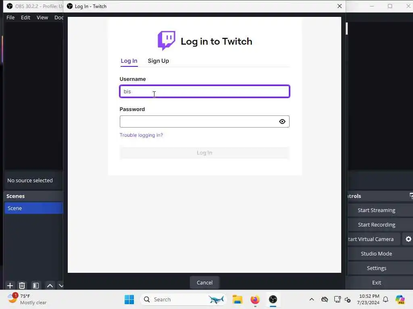Image resolution: width=413 pixels, height=309 pixels.
Task: Click the Exit button in OBS
Action: [x=376, y=282]
